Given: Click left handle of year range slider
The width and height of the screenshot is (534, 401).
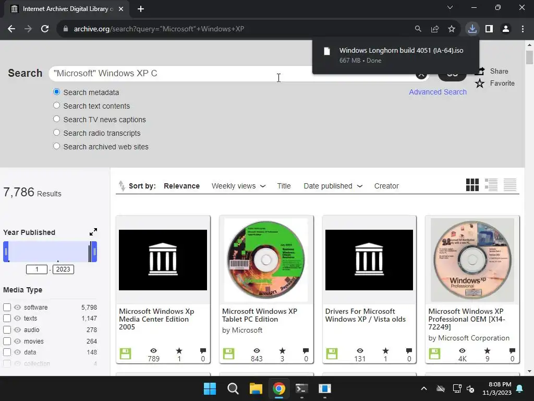Looking at the screenshot, I should click(6, 252).
